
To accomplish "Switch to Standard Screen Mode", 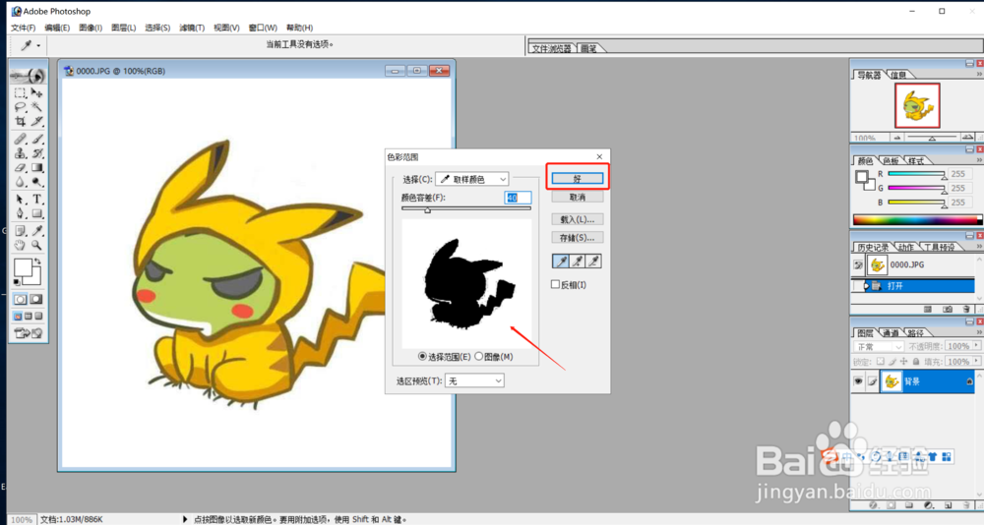I will [18, 317].
